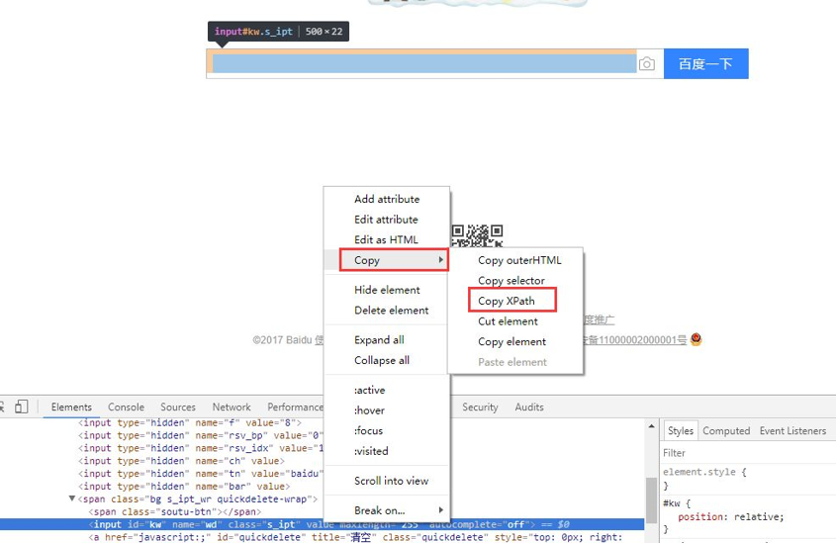Click the QR code image
The height and width of the screenshot is (543, 836).
tap(478, 234)
